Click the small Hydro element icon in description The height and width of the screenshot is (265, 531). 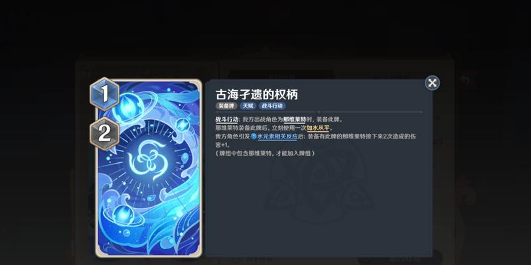tap(254, 136)
